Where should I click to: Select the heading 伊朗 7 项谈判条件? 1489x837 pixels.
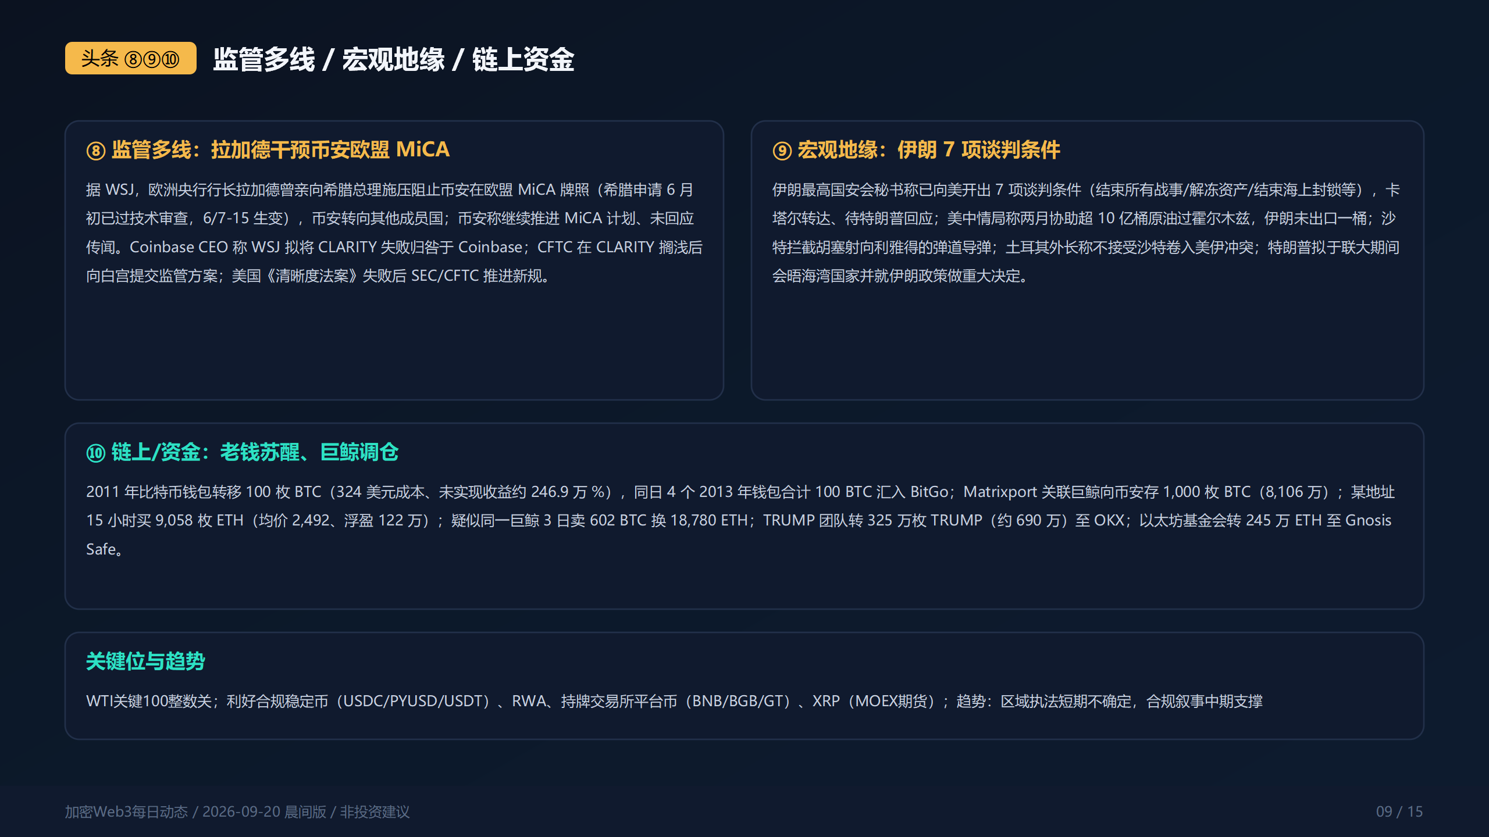(x=978, y=150)
